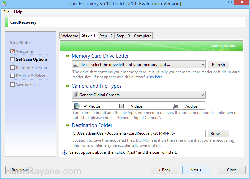Screen dimensions: 250x179
Task: Maximize the CardRecovery window
Action: click(230, 2)
